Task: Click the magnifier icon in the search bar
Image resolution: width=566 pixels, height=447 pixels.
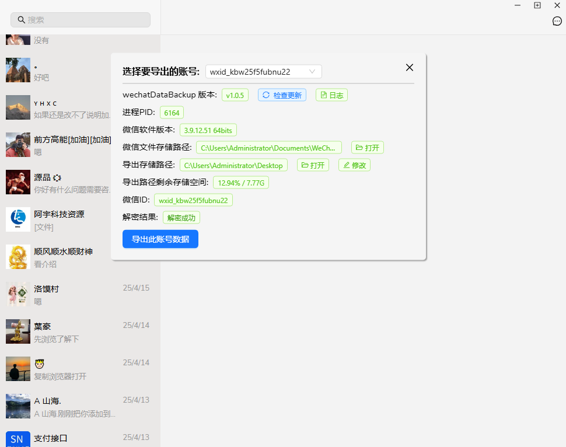Action: 20,19
